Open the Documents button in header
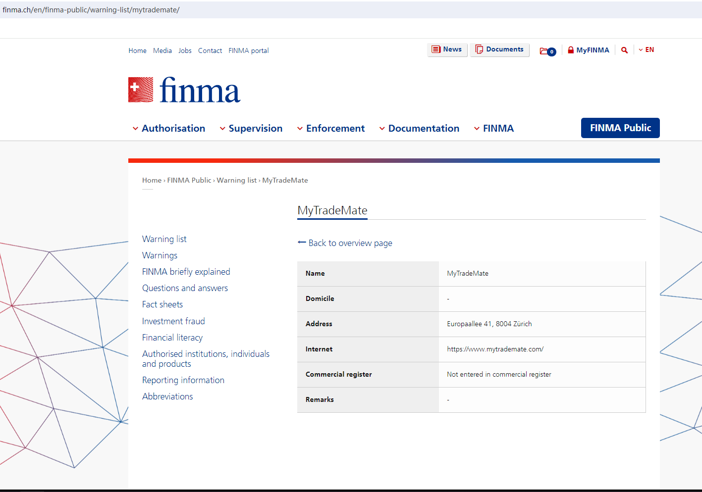The image size is (702, 492). click(499, 49)
